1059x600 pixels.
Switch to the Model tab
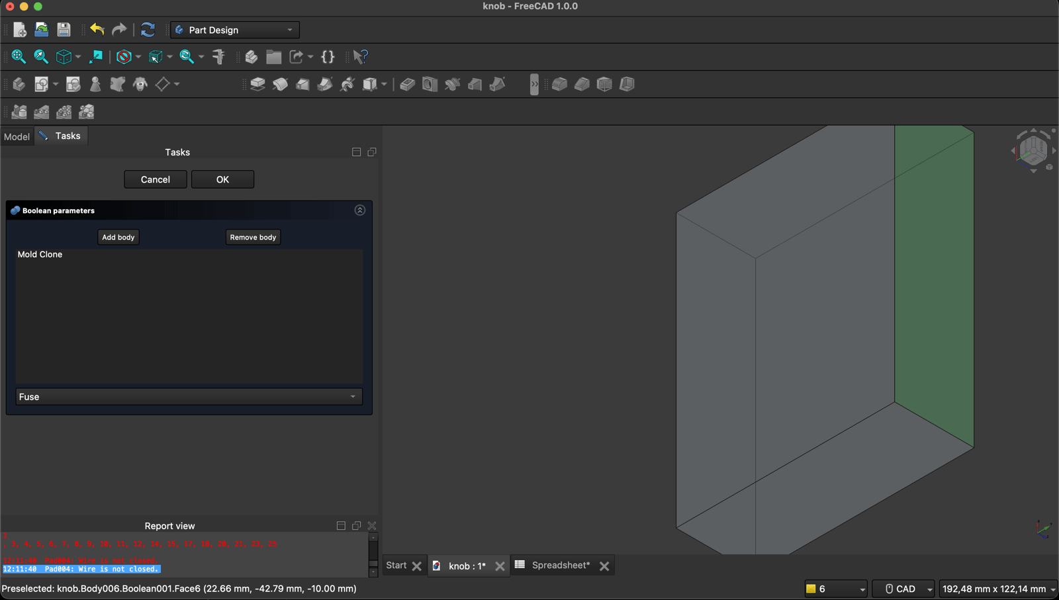tap(17, 136)
